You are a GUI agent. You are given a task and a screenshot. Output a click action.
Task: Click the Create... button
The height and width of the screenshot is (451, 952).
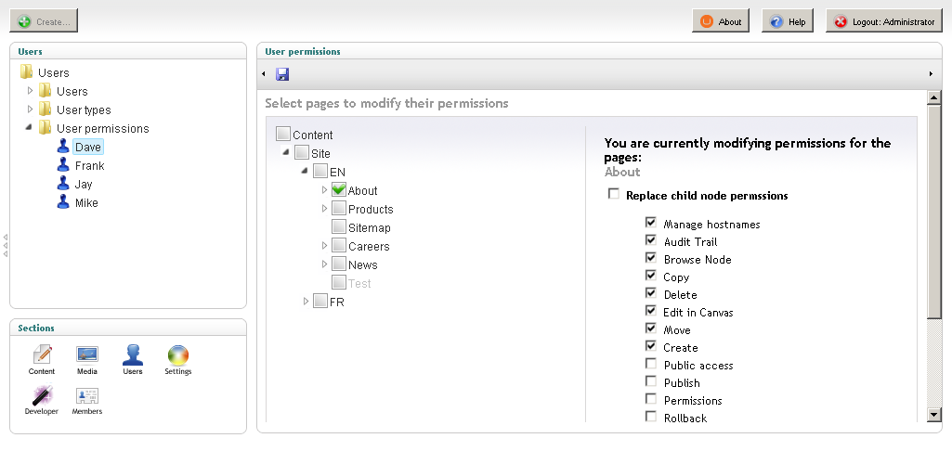coord(44,21)
